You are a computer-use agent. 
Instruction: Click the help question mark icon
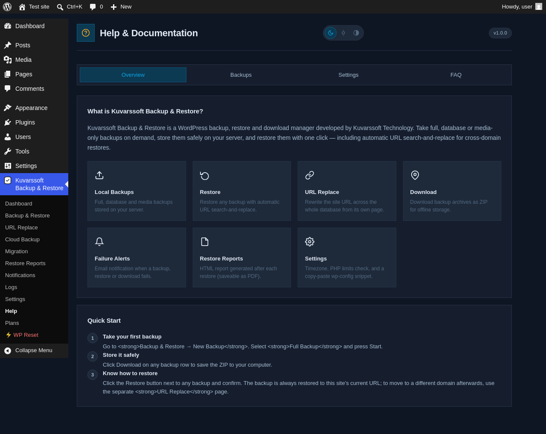[x=86, y=33]
